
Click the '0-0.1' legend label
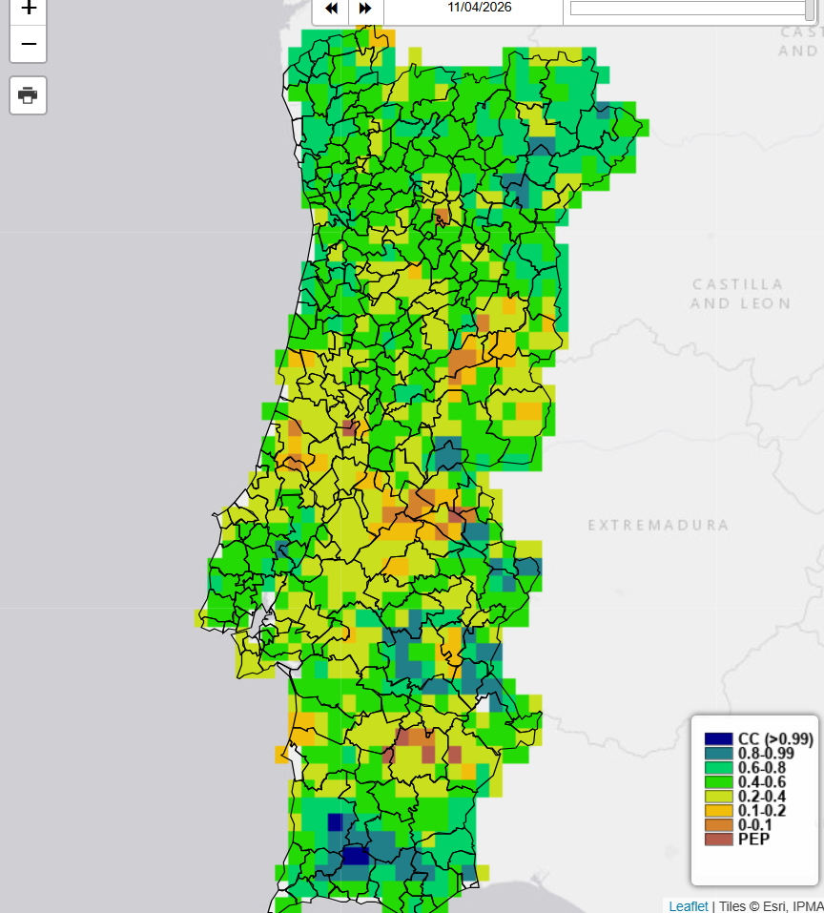point(754,825)
